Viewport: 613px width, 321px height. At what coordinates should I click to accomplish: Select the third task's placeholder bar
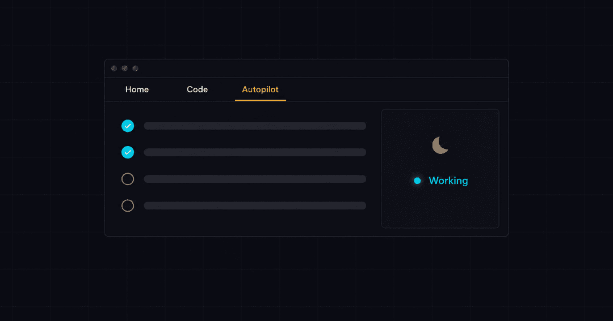click(255, 179)
